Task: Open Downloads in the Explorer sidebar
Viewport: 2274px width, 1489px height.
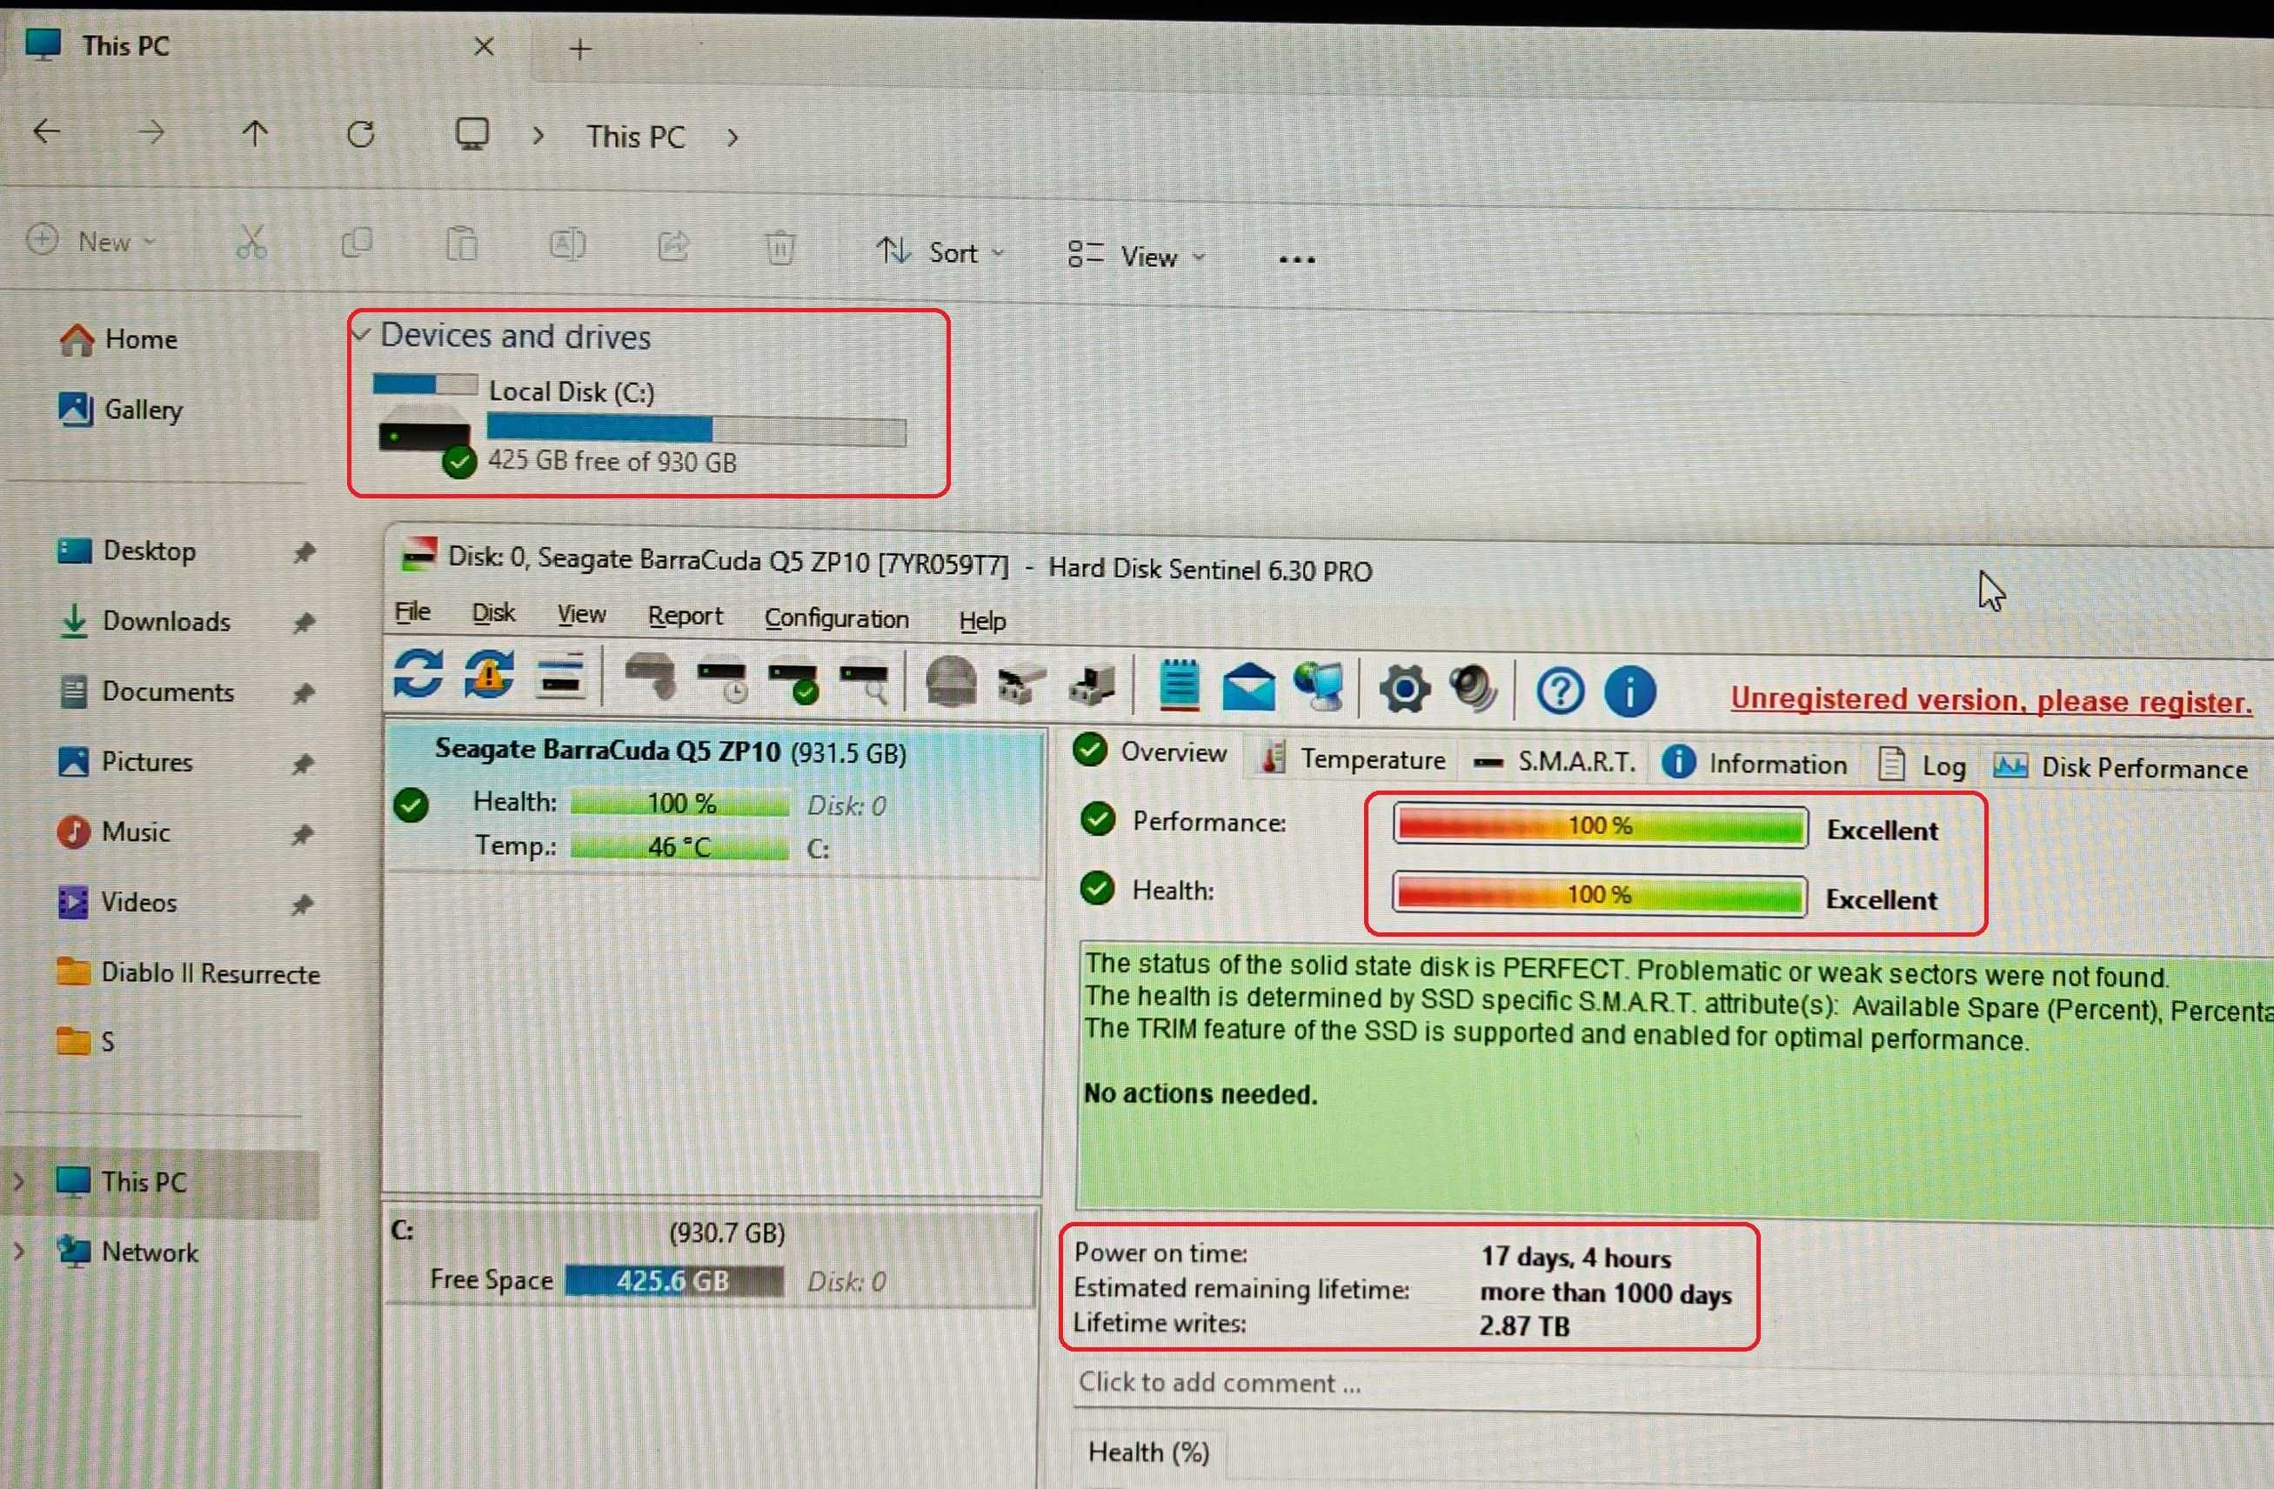Action: (166, 622)
